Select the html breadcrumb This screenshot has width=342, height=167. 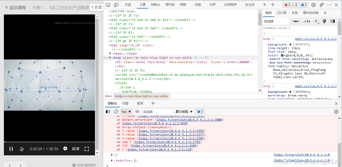pyautogui.click(x=108, y=96)
